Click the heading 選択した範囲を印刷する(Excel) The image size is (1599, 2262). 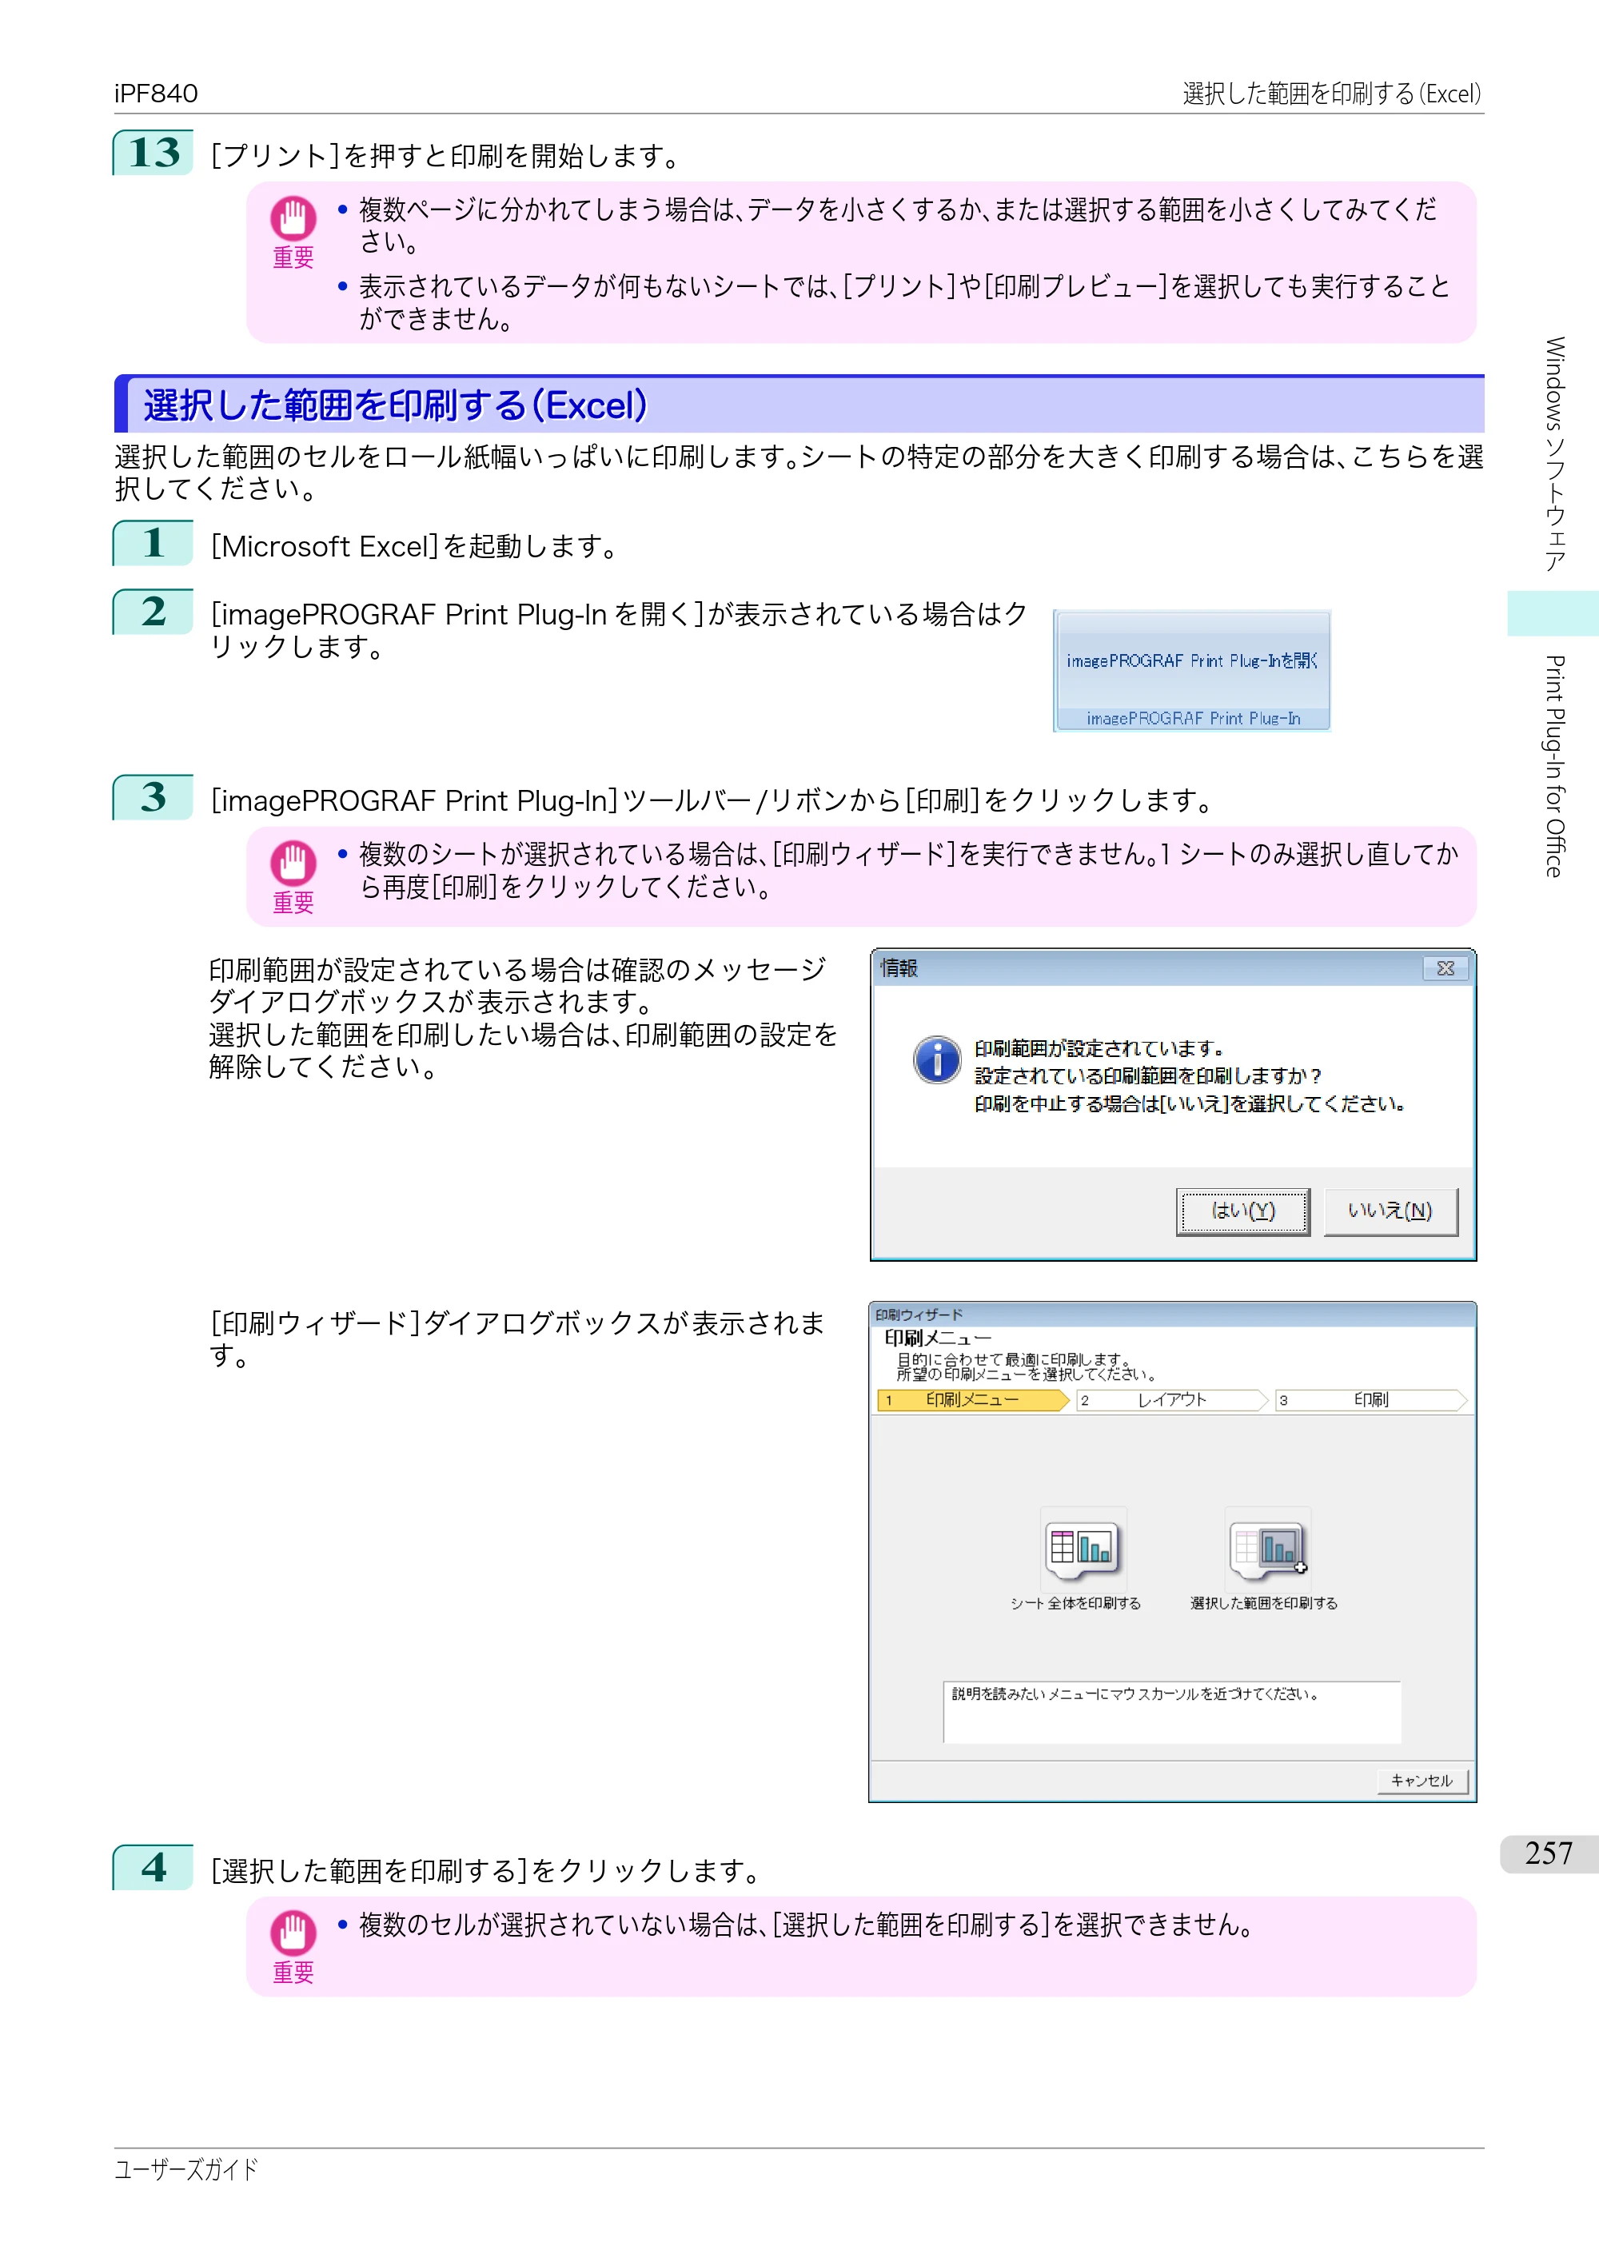pyautogui.click(x=395, y=405)
